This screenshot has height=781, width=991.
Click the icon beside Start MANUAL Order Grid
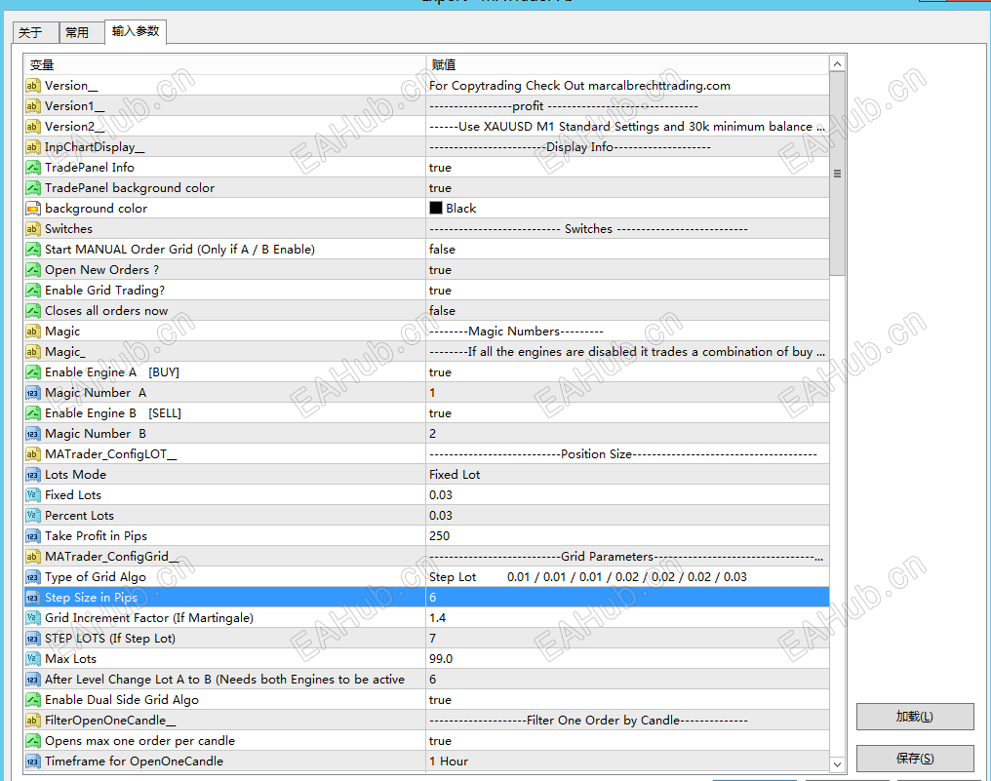click(33, 250)
